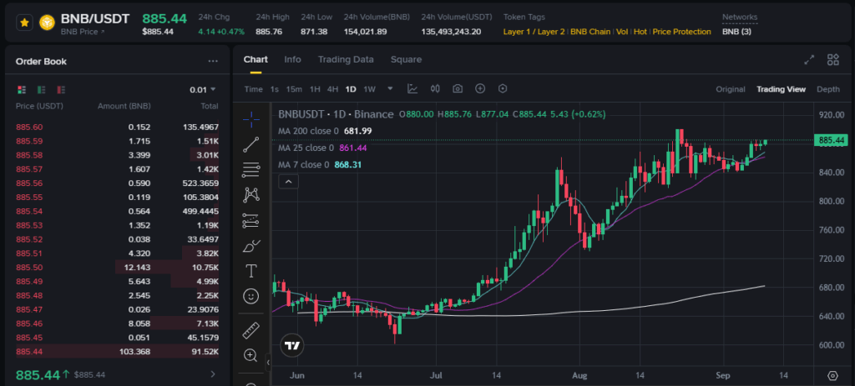
Task: Toggle the favorite star for BNB/USDT
Action: click(24, 23)
